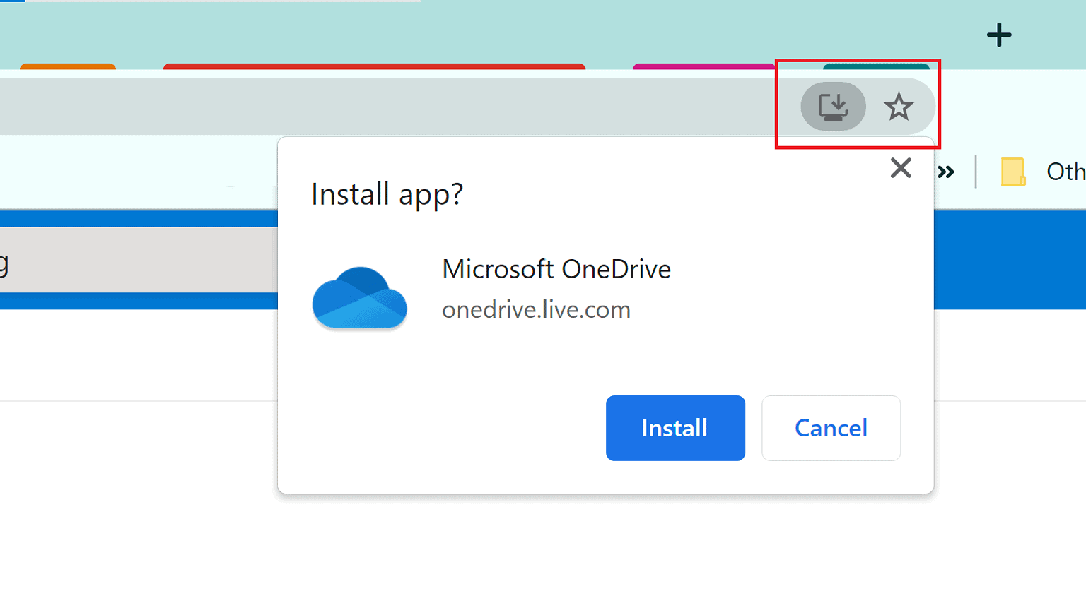Click the webpage area below the dialog
Image resolution: width=1086 pixels, height=596 pixels.
[543, 551]
